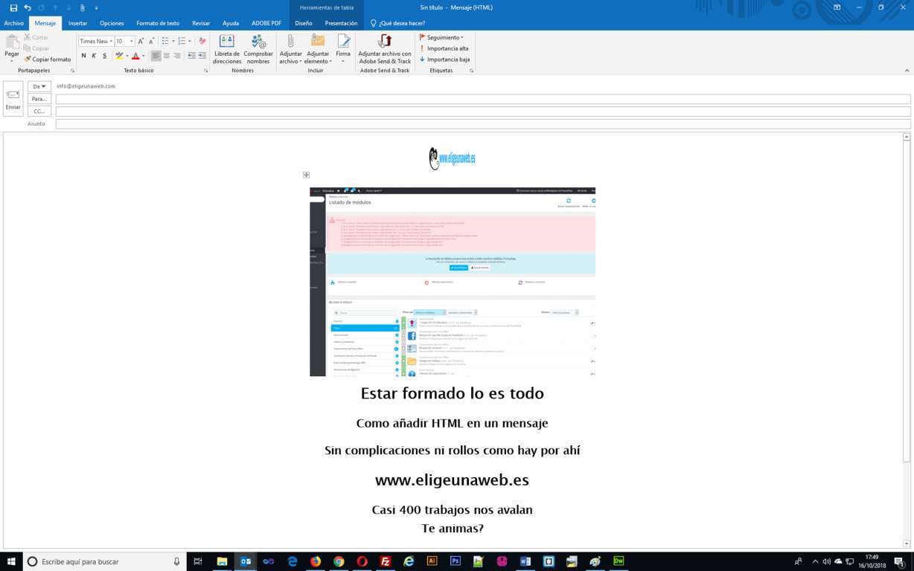Click Copiar formato in Portapapeles group
Screen dimensions: 914x571
click(48, 59)
